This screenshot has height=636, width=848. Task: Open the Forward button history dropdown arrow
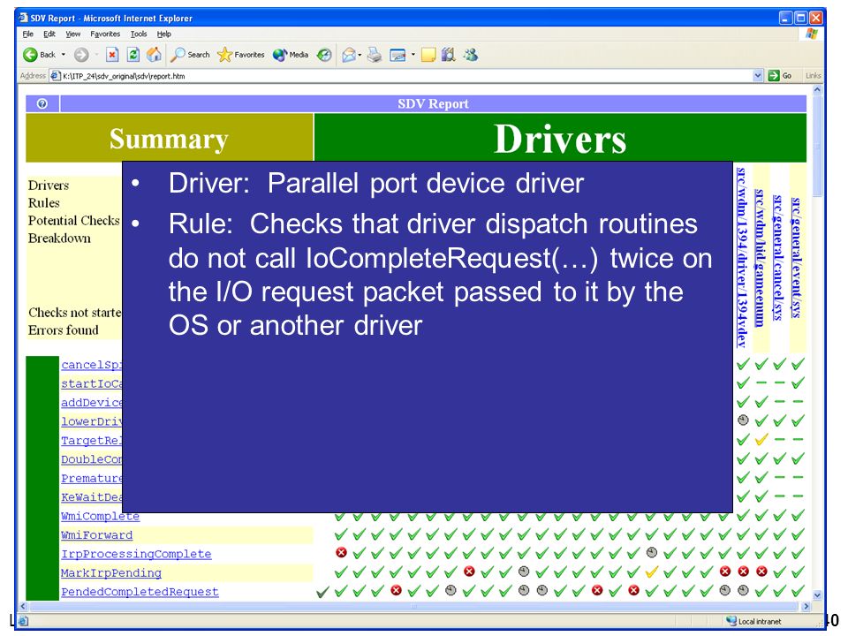(x=96, y=55)
